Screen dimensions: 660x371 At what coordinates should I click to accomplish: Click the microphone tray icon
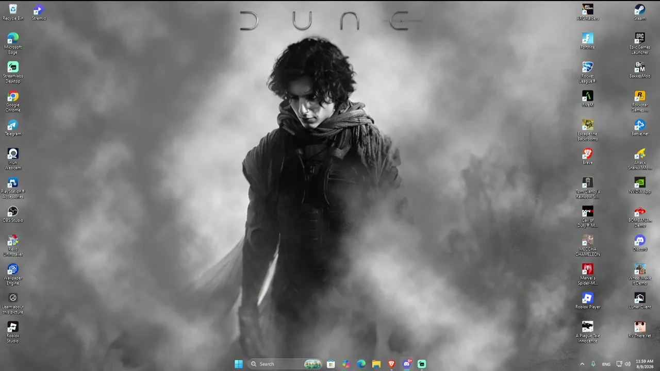pyautogui.click(x=593, y=364)
